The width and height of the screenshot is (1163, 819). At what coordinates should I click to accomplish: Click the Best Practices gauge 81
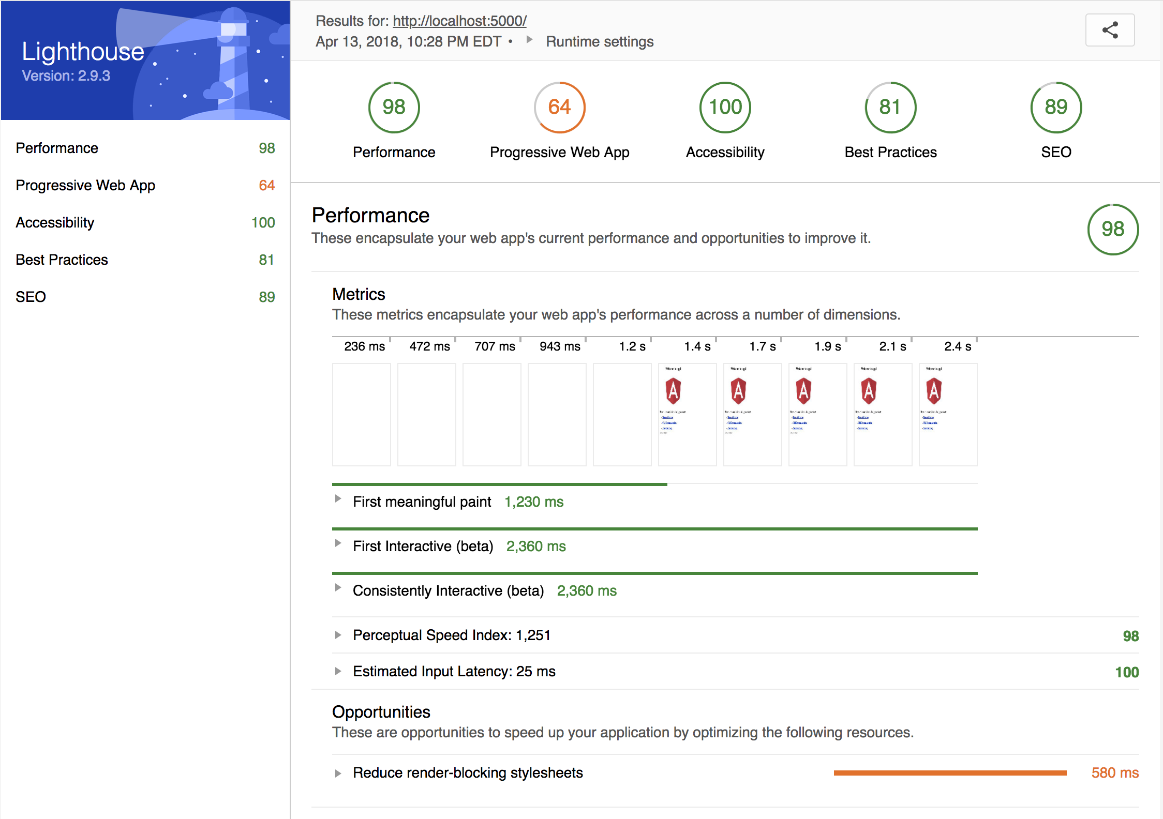click(890, 108)
